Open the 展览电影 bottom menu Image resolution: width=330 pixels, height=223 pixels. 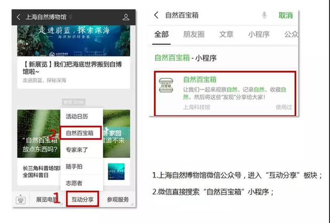point(47,200)
